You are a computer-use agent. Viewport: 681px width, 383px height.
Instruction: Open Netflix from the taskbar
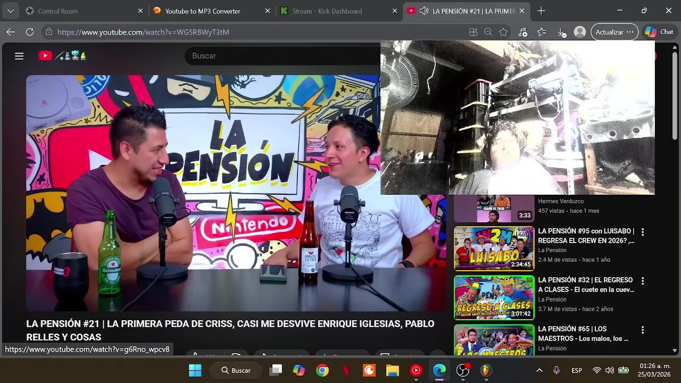(346, 370)
